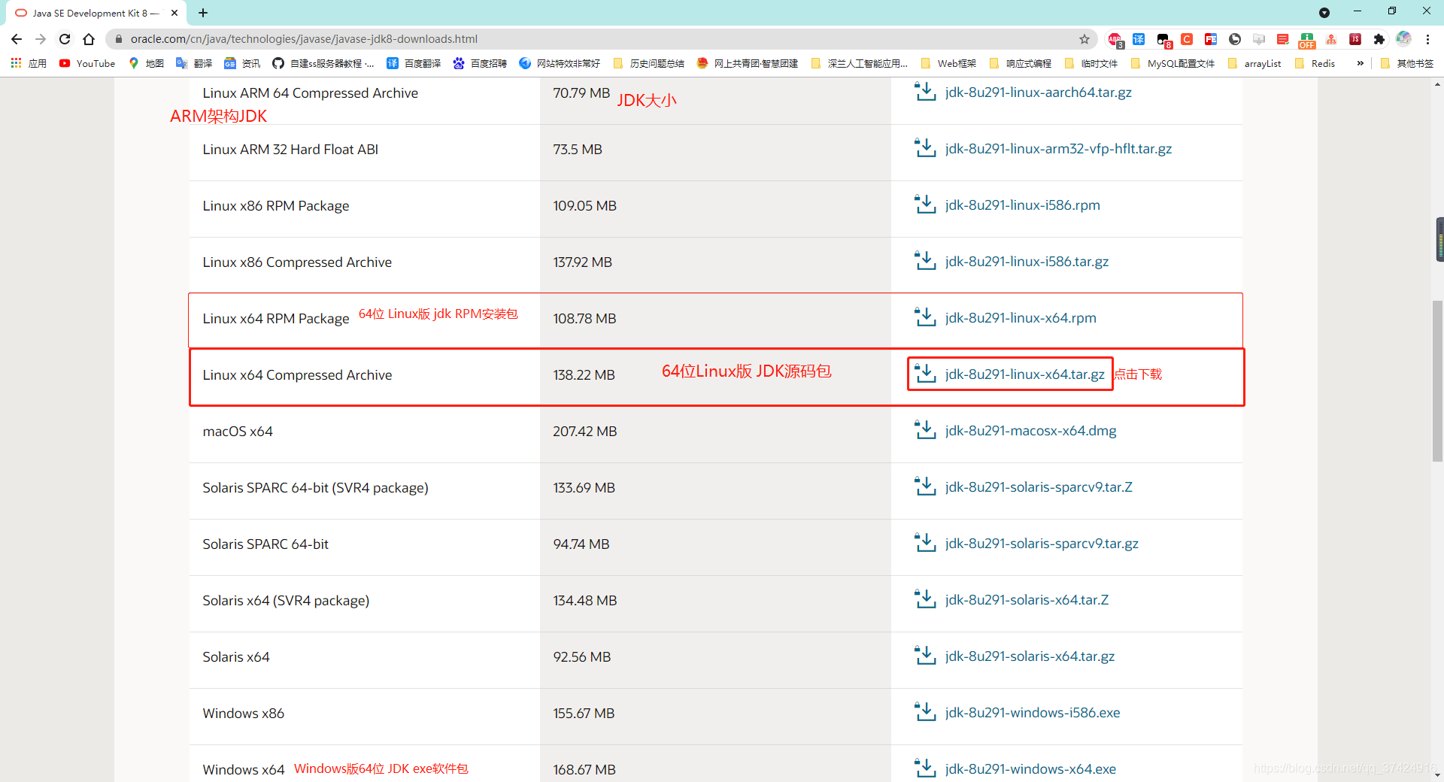Viewport: 1444px width, 782px height.
Task: Open the Chrome profile avatar
Action: 1403,39
